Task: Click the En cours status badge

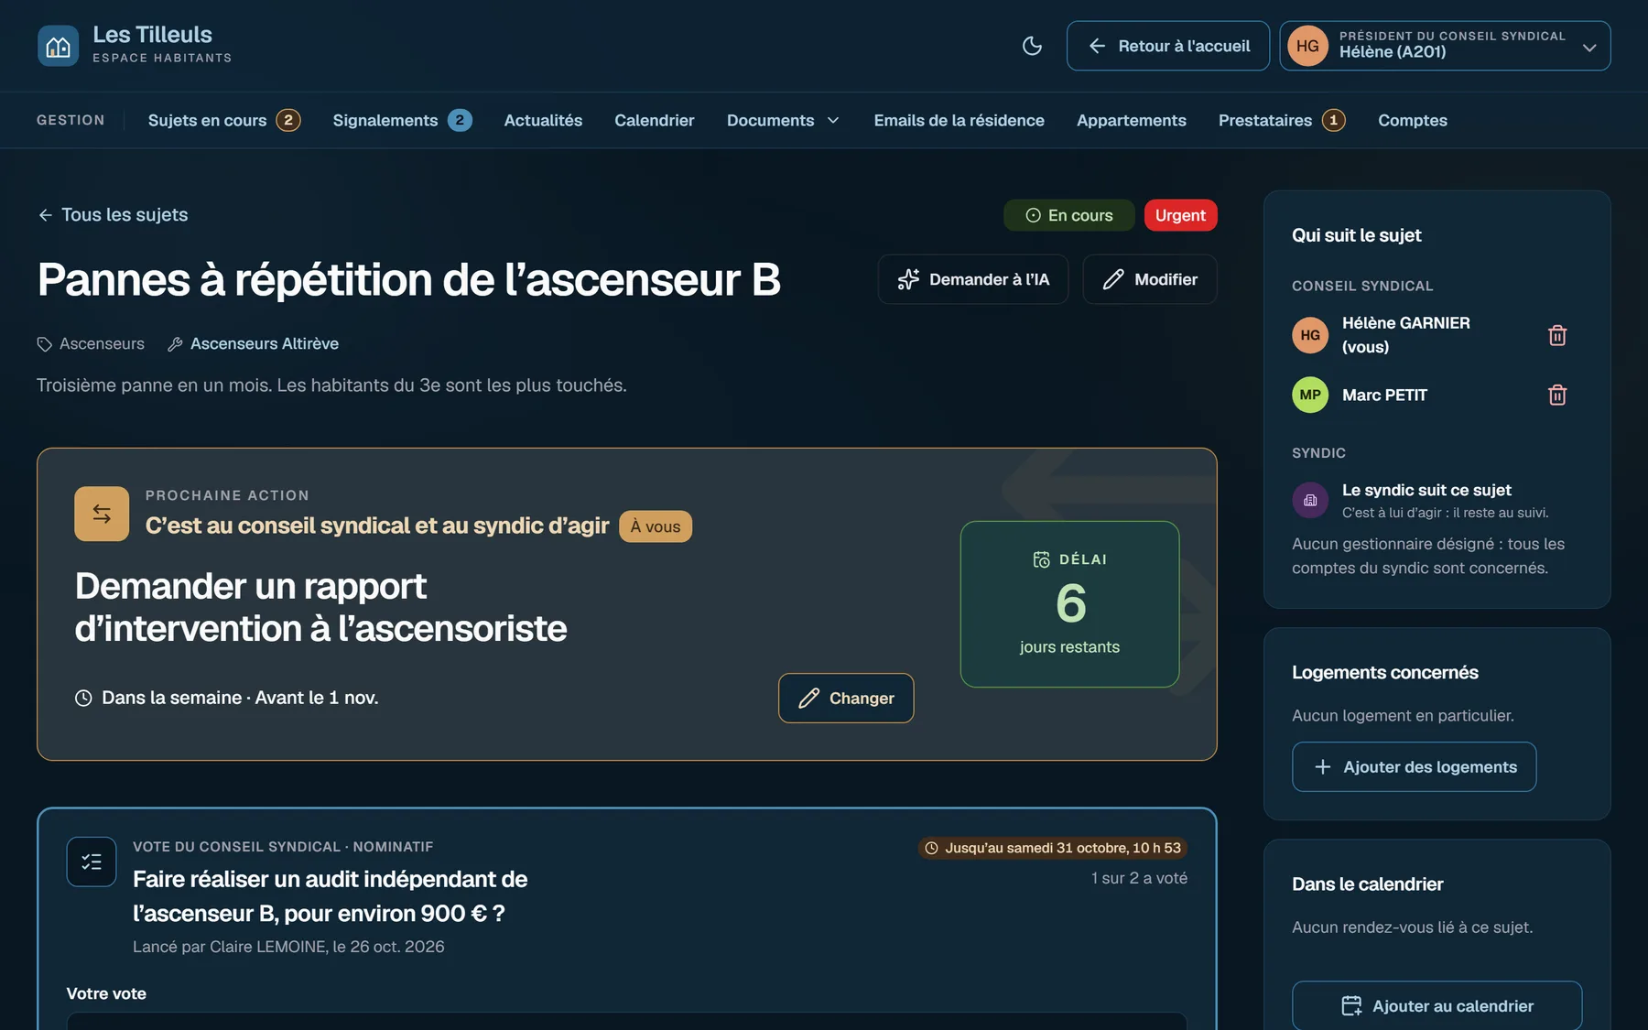Action: pyautogui.click(x=1069, y=215)
